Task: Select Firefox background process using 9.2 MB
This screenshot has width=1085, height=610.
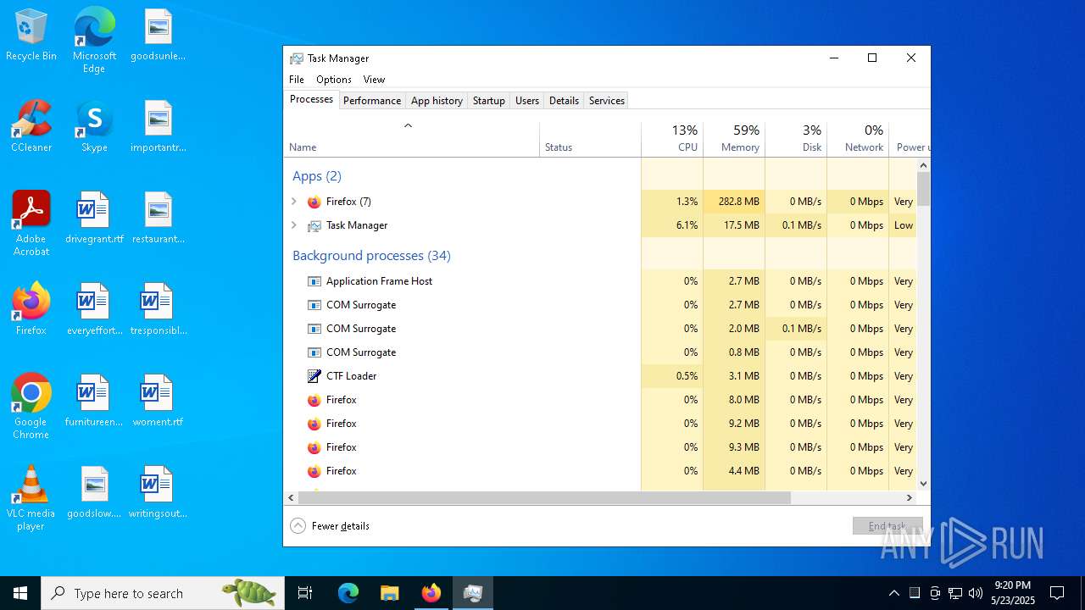Action: (x=600, y=424)
